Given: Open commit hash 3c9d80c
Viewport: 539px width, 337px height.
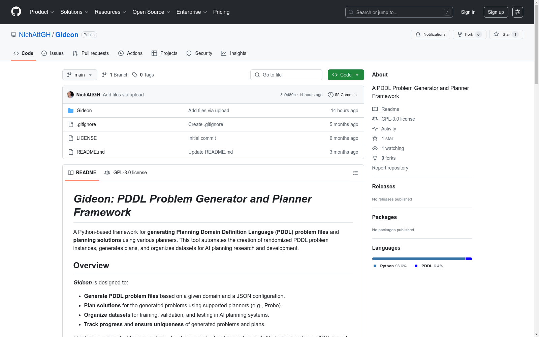Looking at the screenshot, I should point(288,95).
